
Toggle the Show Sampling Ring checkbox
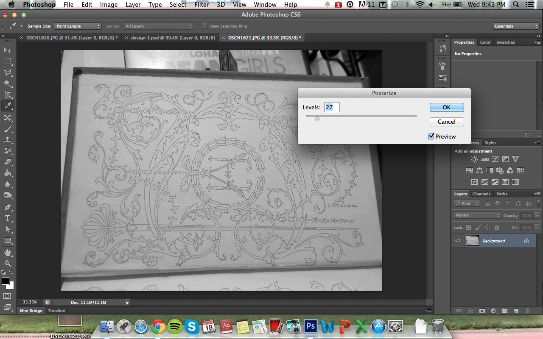[x=205, y=26]
